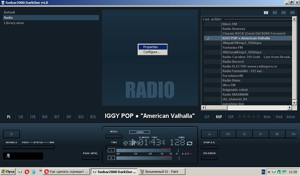Skip to the previous track
Image resolution: width=300 pixels, height=176 pixels.
pyautogui.click(x=228, y=134)
